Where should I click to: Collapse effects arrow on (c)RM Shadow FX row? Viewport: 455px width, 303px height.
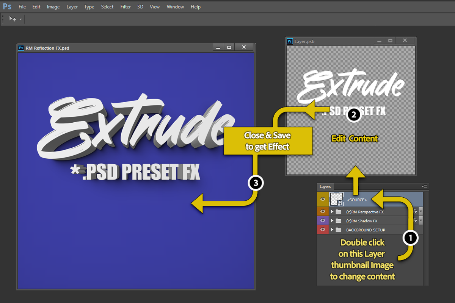point(420,221)
